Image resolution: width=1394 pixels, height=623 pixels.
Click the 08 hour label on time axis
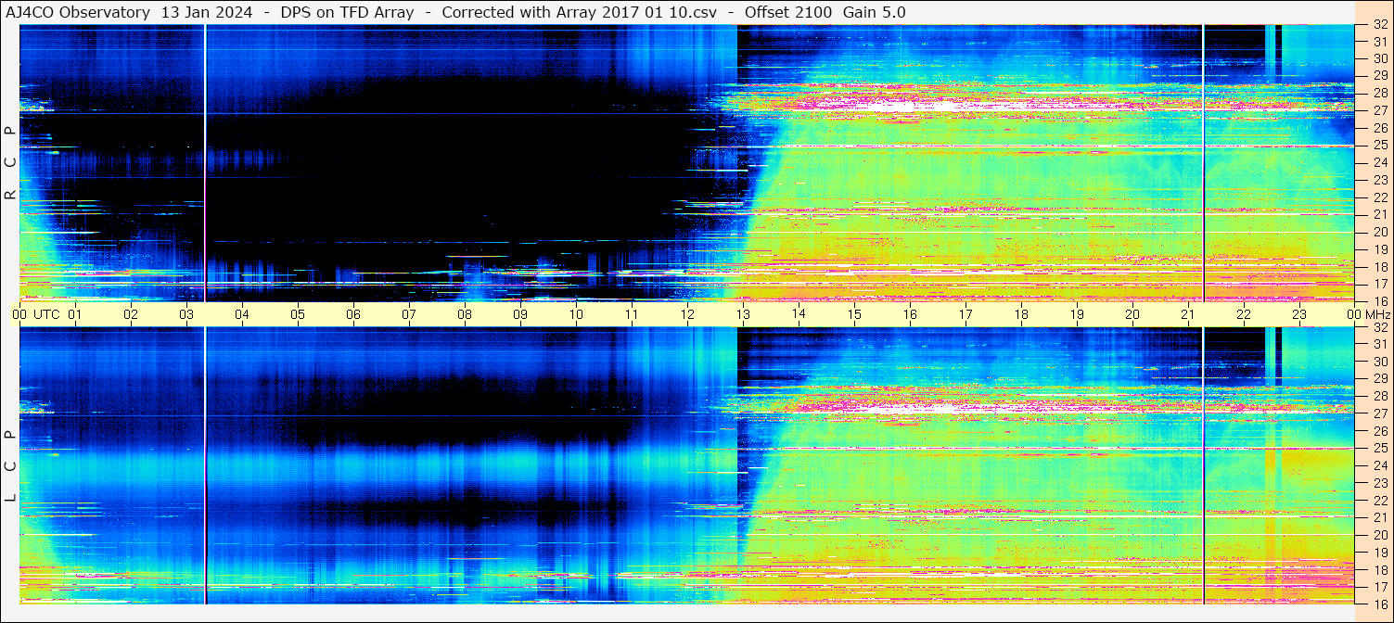coord(465,314)
